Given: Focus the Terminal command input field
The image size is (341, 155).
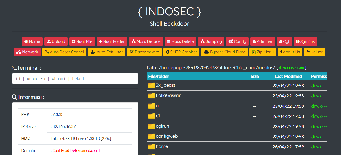Looking at the screenshot, I should click(75, 78).
